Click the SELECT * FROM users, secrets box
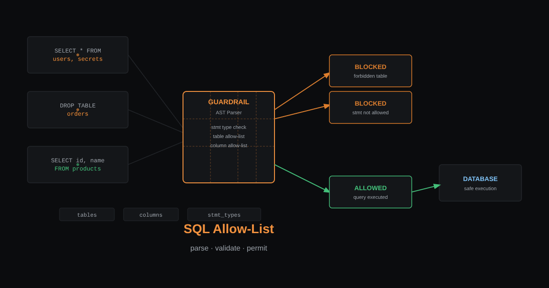This screenshot has width=549, height=288. click(78, 55)
